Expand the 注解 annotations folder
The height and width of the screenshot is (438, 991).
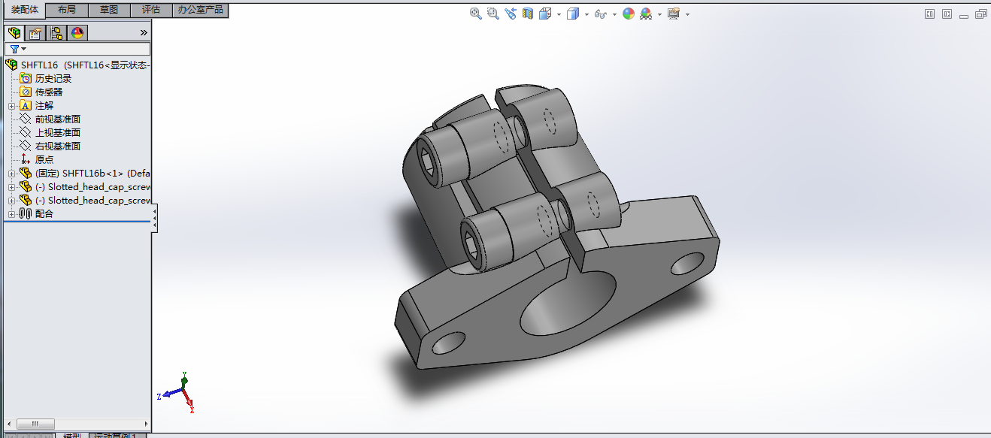coord(11,106)
